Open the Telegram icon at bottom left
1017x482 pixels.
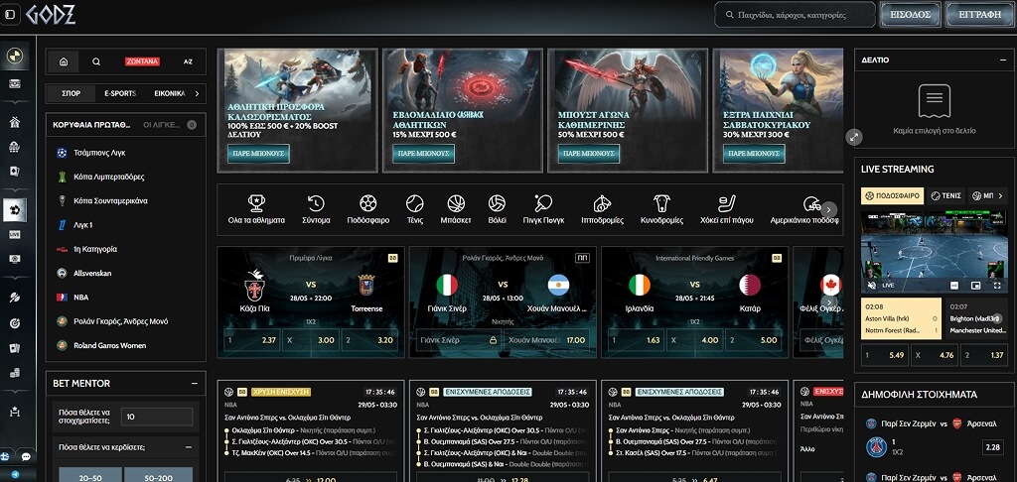15,474
